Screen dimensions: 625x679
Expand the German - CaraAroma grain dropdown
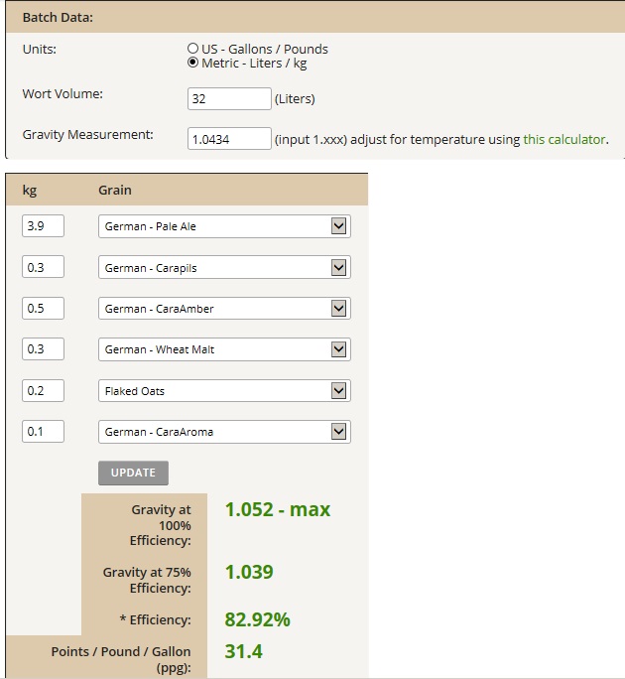[x=224, y=432]
